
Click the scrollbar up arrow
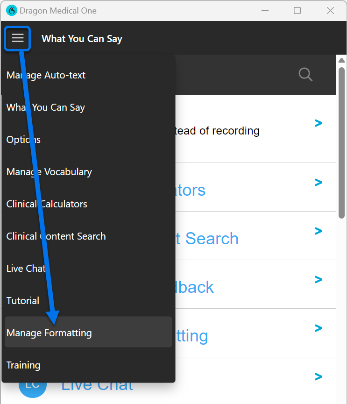click(x=341, y=60)
